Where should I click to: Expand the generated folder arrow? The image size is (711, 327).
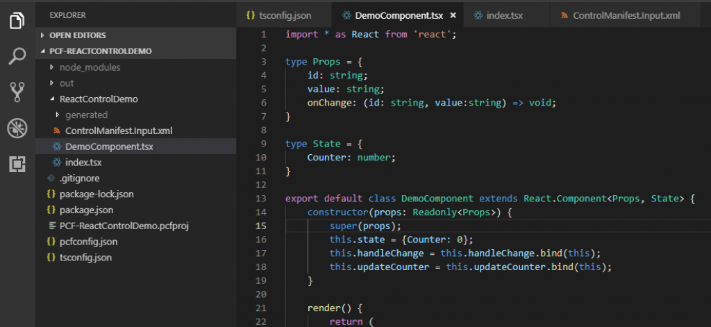point(57,115)
